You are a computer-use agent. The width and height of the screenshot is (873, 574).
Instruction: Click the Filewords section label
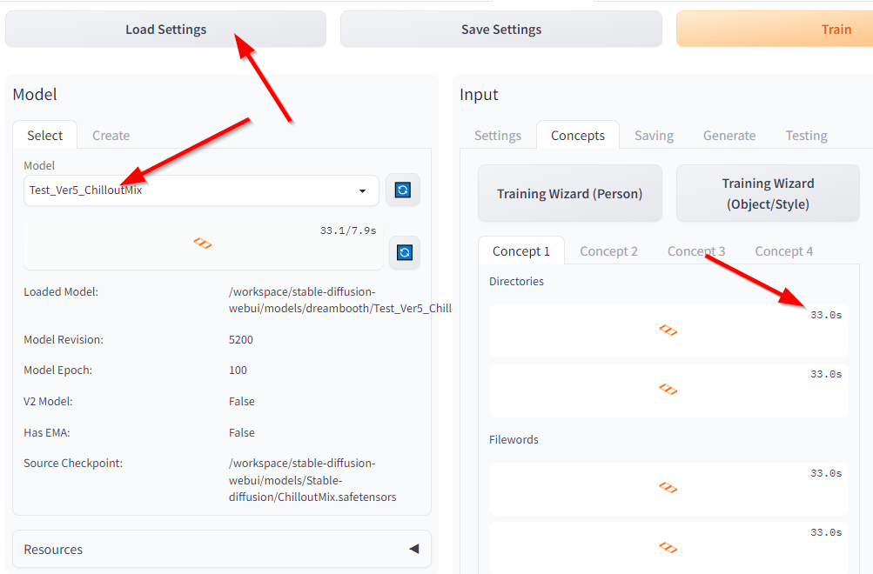tap(514, 439)
